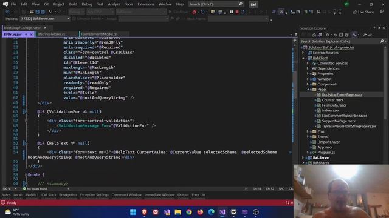The width and height of the screenshot is (389, 218).
Task: Open the Extensions menu
Action: pyautogui.click(x=146, y=4)
